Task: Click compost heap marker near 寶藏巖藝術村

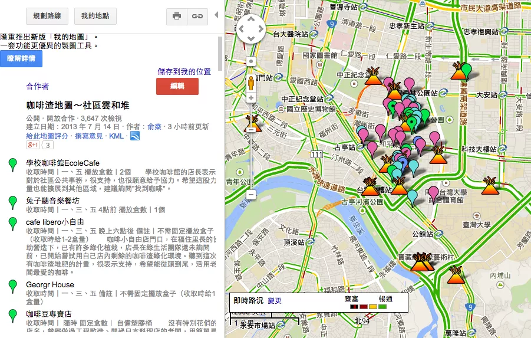Action: (x=420, y=262)
